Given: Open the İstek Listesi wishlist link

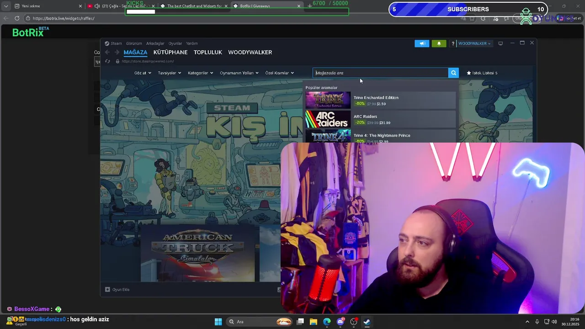Looking at the screenshot, I should pos(482,73).
